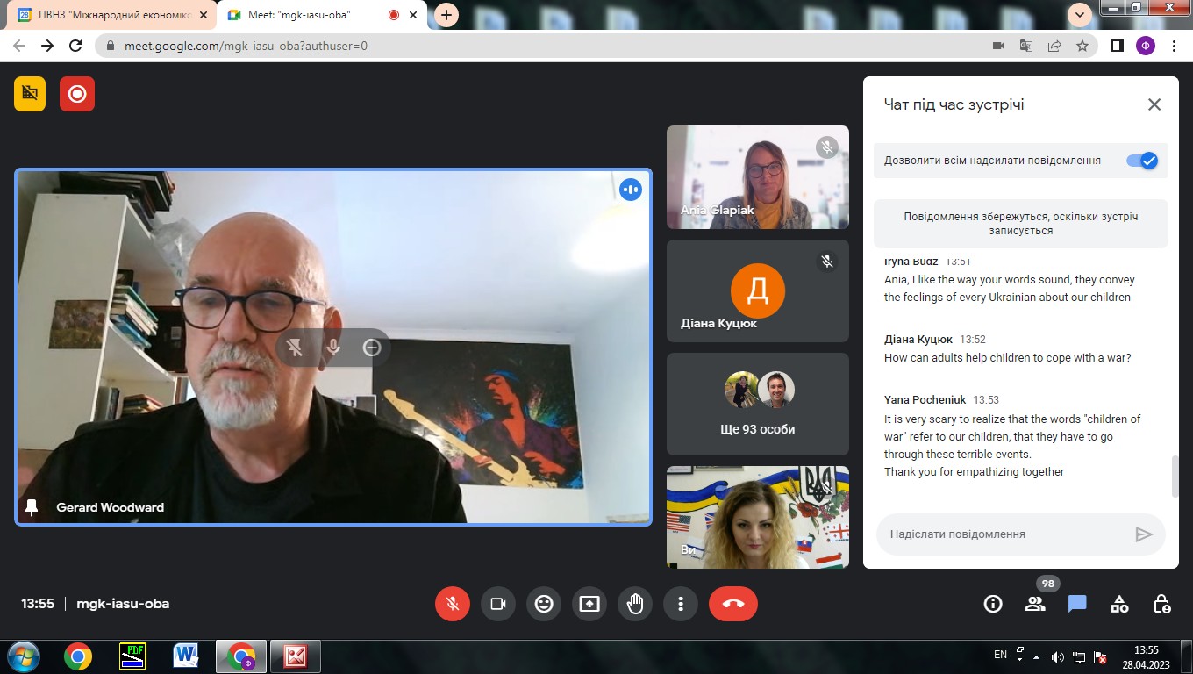Viewport: 1193px width, 674px height.
Task: Open the Windows Start button
Action: [23, 656]
